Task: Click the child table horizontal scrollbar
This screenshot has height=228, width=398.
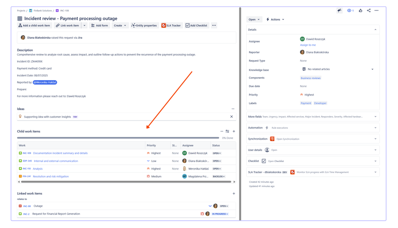Action: click(x=126, y=182)
